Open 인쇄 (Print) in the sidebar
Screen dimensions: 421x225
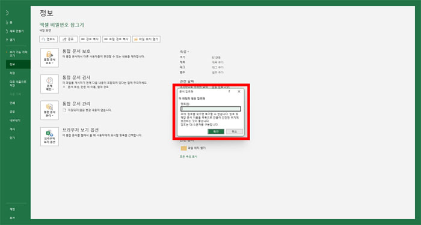13,103
